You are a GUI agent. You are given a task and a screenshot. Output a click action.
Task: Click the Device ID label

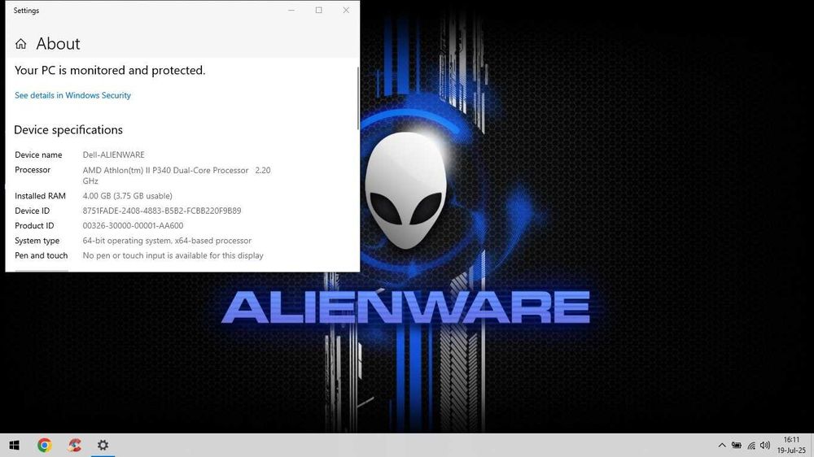33,211
